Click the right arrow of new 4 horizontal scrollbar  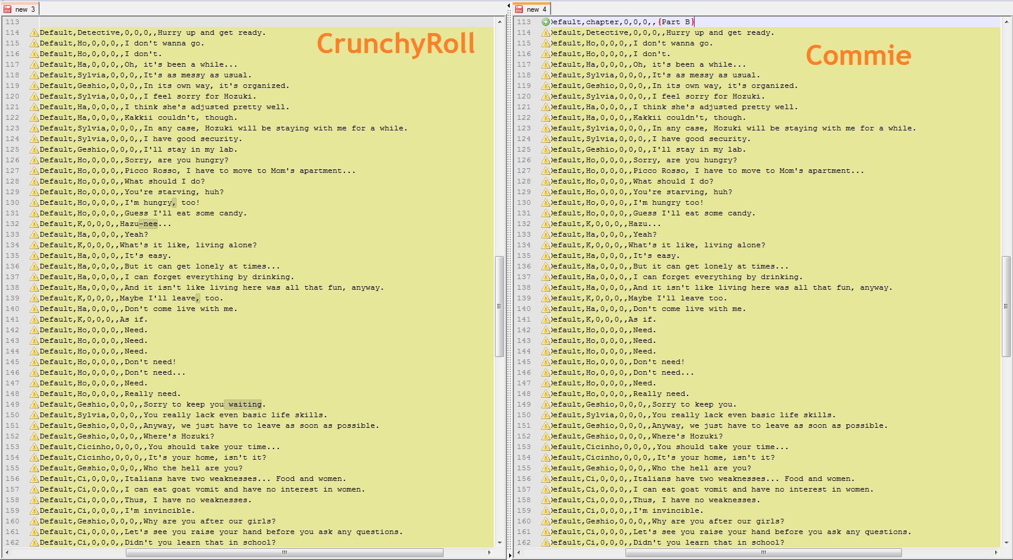[996, 553]
